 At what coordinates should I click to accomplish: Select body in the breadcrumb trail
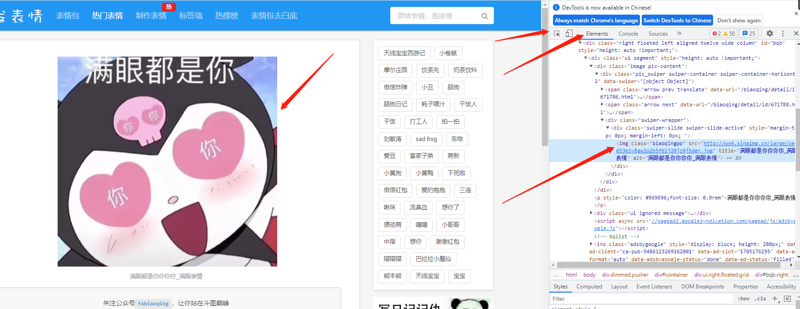pyautogui.click(x=590, y=275)
